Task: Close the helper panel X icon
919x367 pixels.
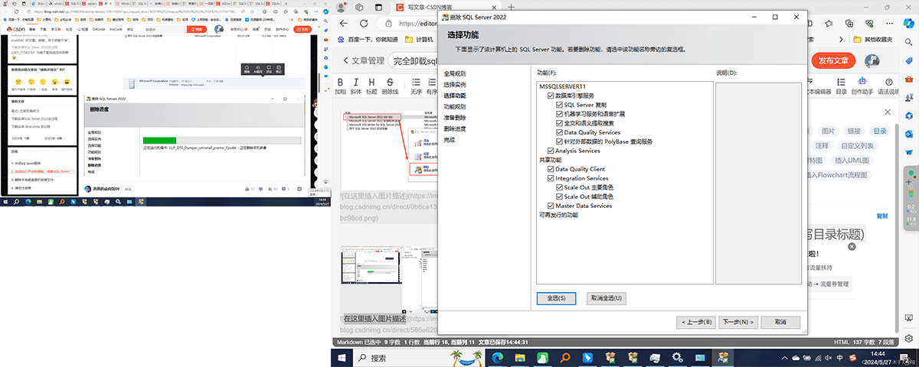Action: click(x=888, y=112)
